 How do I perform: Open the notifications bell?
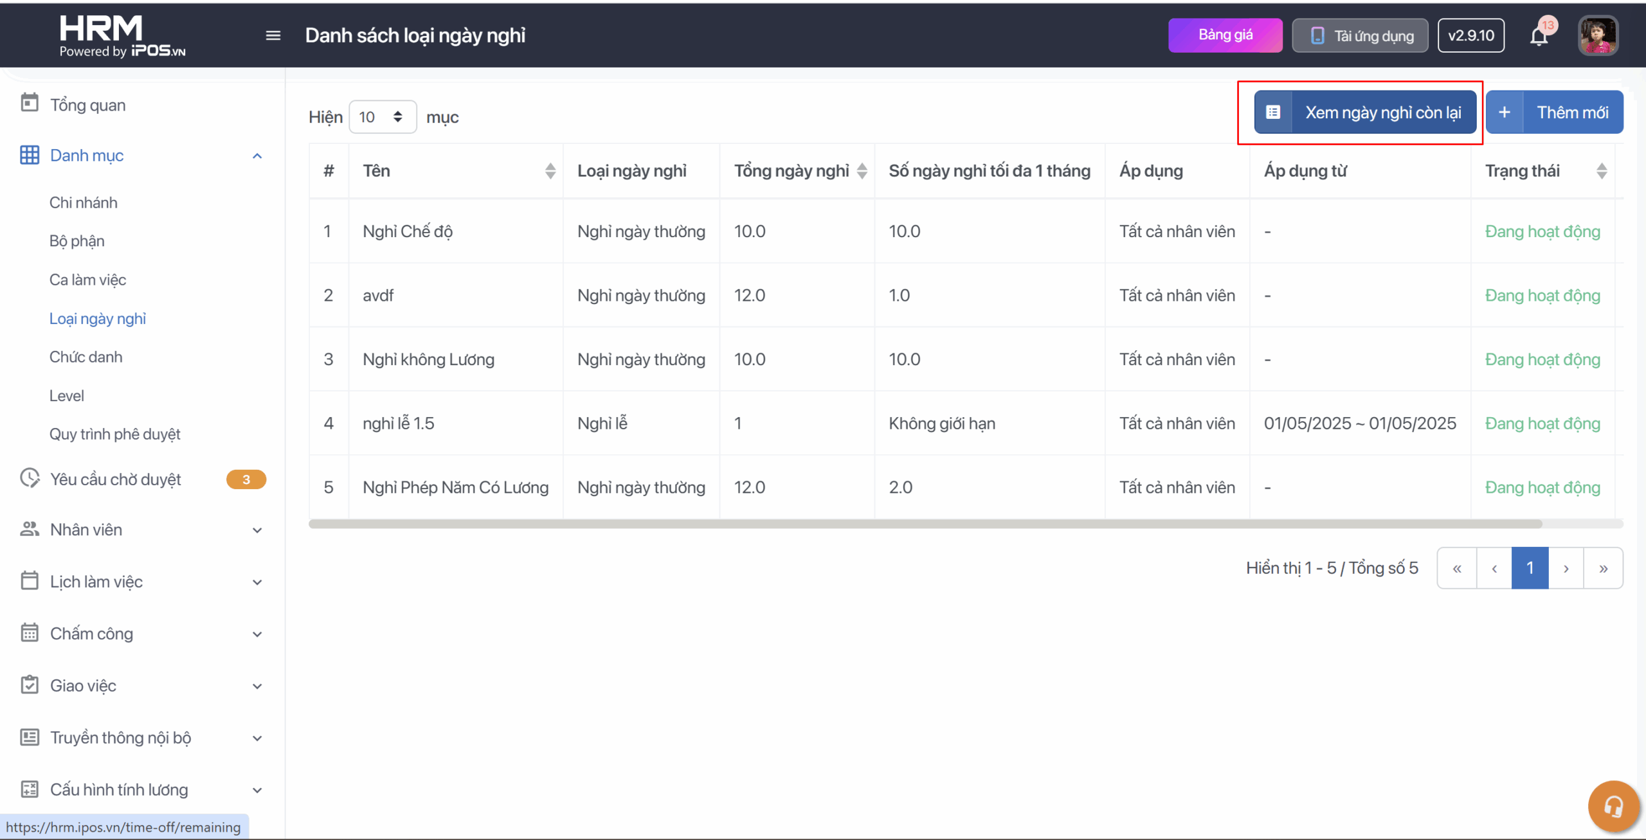coord(1539,36)
